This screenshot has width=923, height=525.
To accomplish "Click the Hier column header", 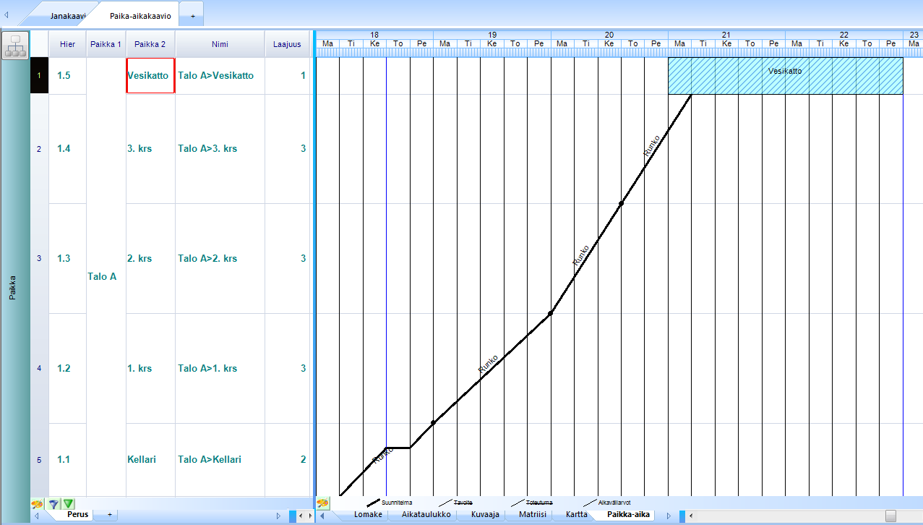I will [68, 44].
